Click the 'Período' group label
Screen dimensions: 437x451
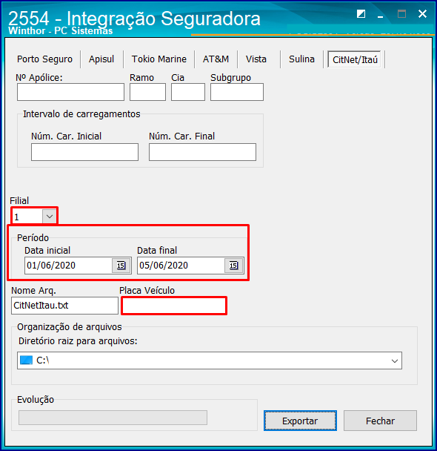pos(33,238)
